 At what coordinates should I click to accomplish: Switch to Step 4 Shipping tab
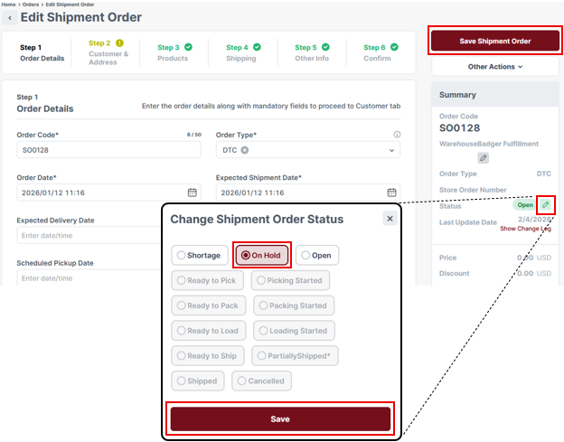[x=242, y=52]
